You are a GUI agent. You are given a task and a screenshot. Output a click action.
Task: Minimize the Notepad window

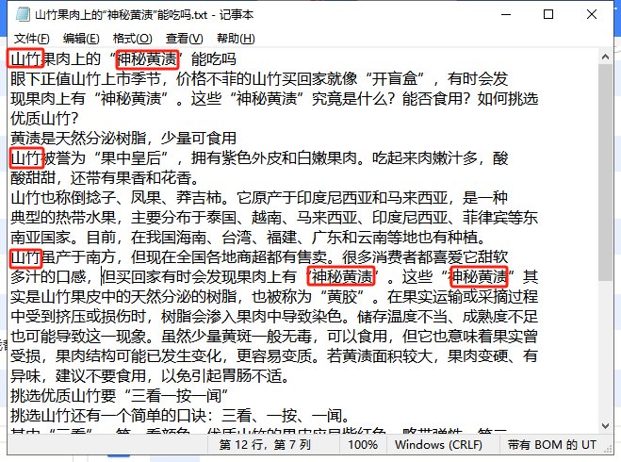pyautogui.click(x=506, y=15)
